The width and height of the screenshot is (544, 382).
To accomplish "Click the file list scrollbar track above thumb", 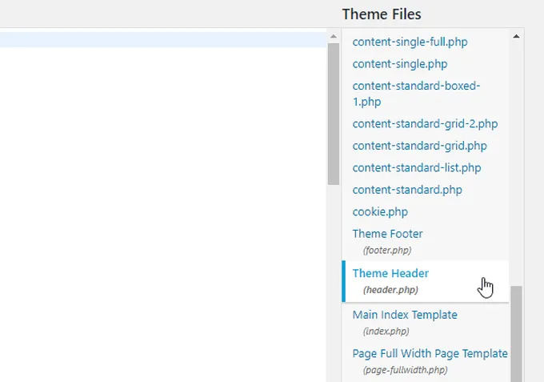I will [x=517, y=160].
